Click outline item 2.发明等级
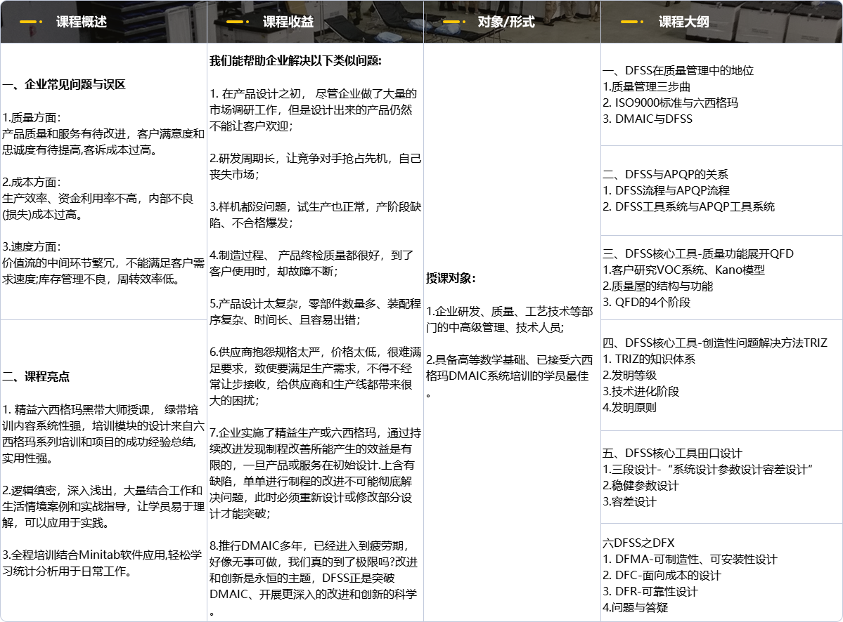This screenshot has width=843, height=622. (x=629, y=375)
